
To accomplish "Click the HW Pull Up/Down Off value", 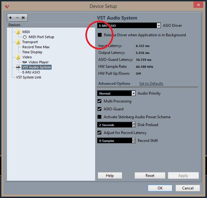I will [138, 73].
